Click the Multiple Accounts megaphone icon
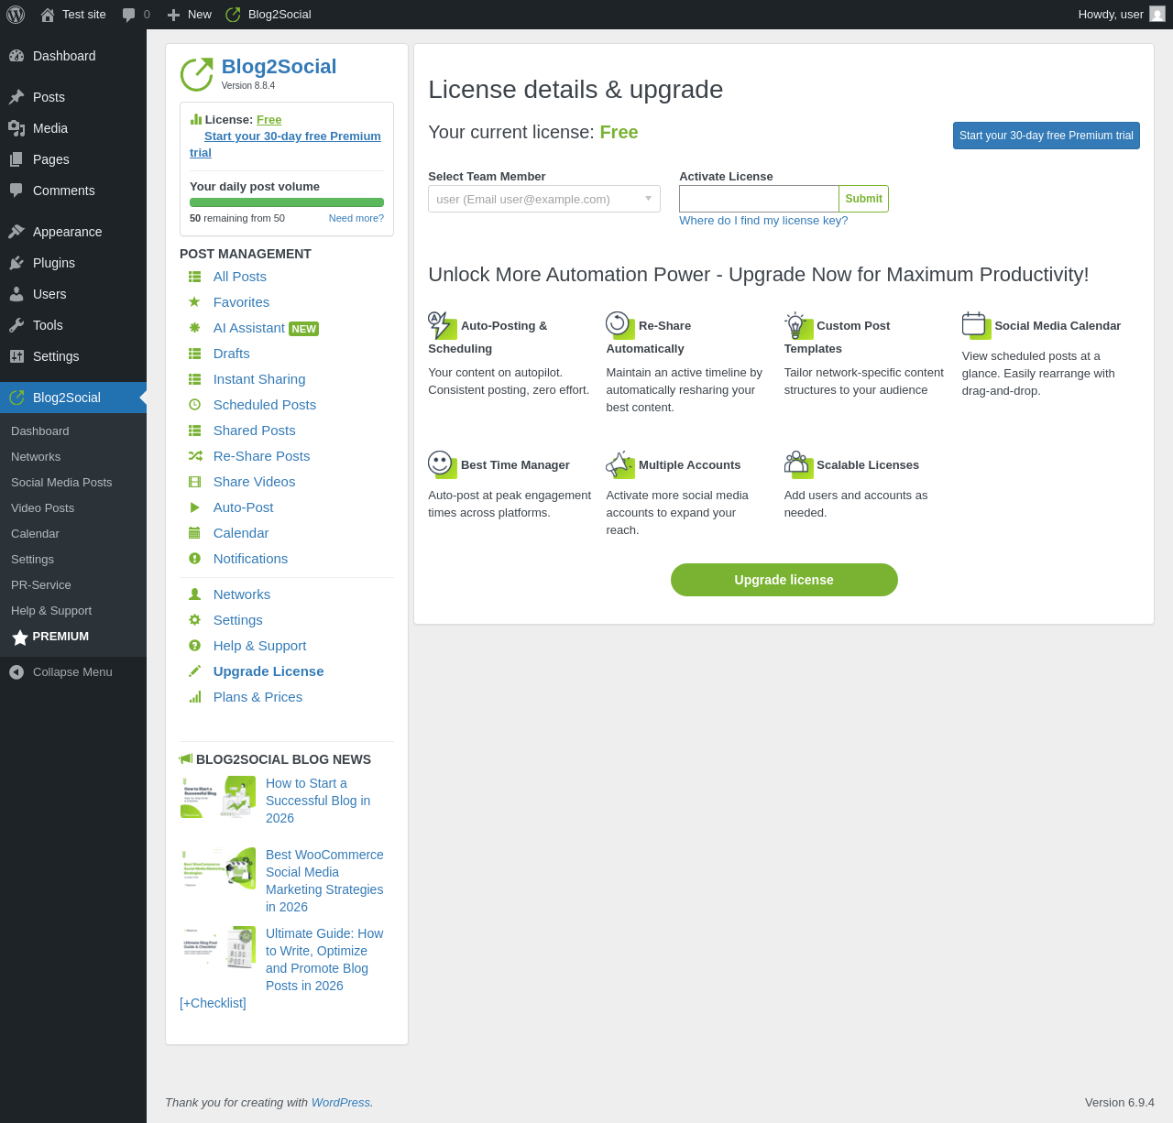Image resolution: width=1173 pixels, height=1123 pixels. 620,464
